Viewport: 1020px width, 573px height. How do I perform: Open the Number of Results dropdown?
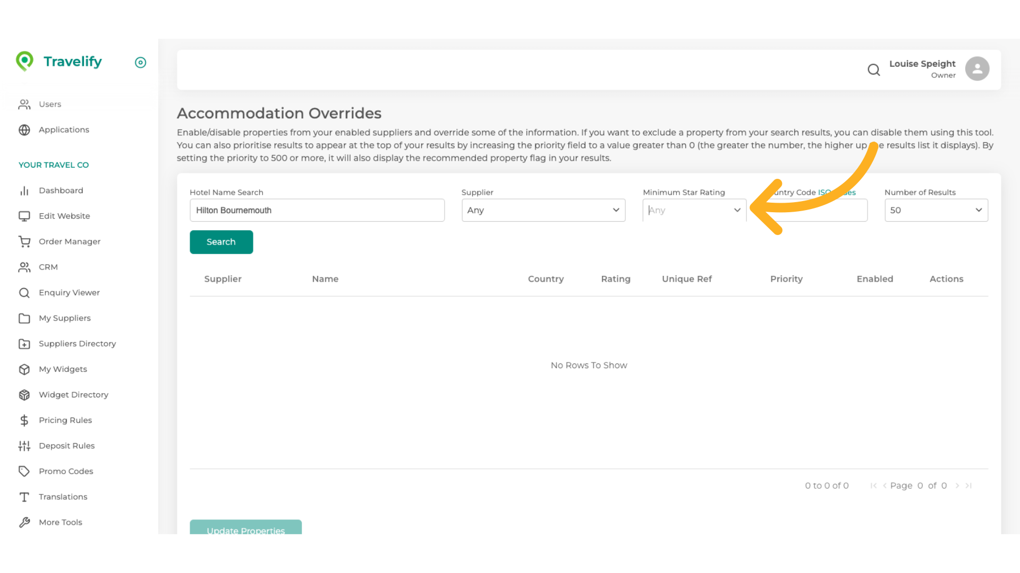pyautogui.click(x=936, y=210)
